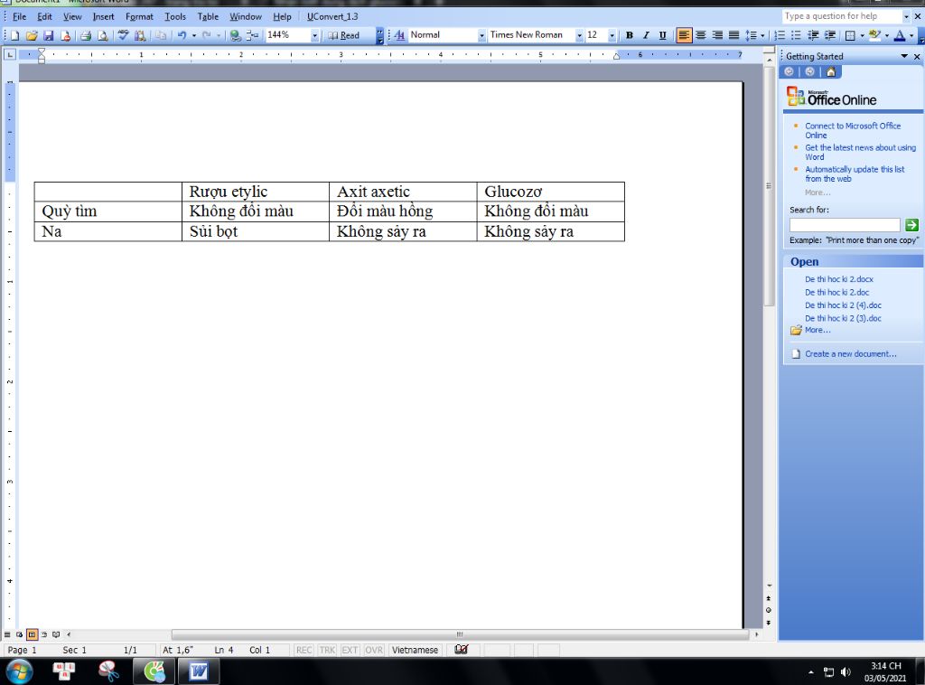Open the UConvert 1.3 menu
Screen dimensions: 925x685
332,16
